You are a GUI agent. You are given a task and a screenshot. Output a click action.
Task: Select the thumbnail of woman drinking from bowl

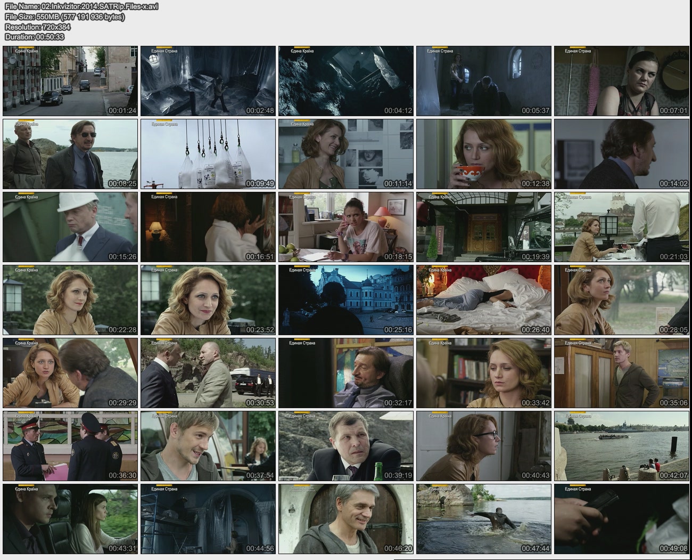point(483,154)
